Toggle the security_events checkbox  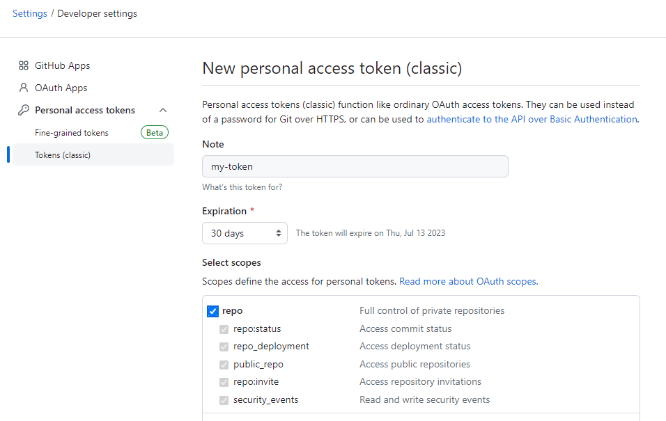(224, 400)
